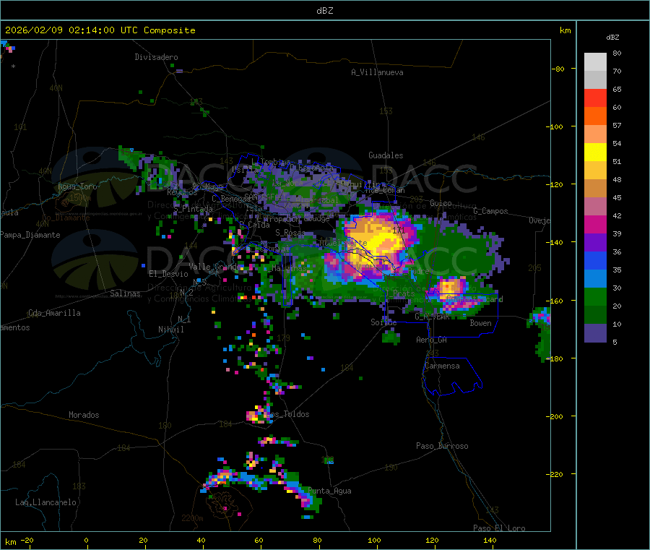This screenshot has height=550, width=650.
Task: Click the Valle_Grande place label
Action: pos(214,266)
